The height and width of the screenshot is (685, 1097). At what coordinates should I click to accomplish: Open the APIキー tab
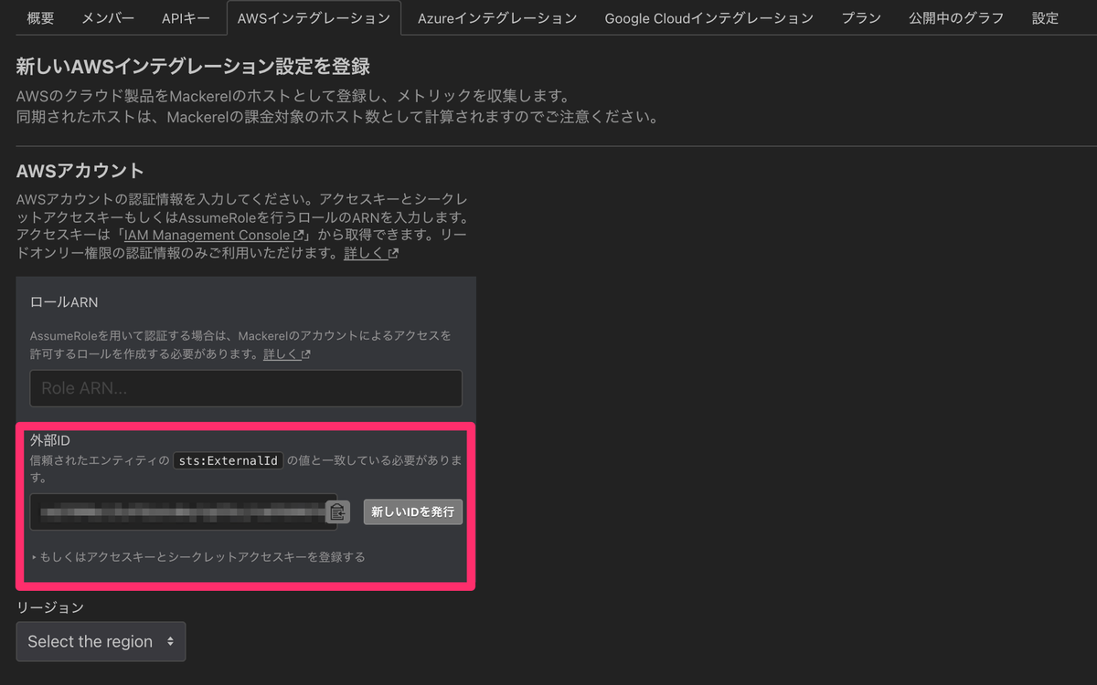pyautogui.click(x=186, y=18)
